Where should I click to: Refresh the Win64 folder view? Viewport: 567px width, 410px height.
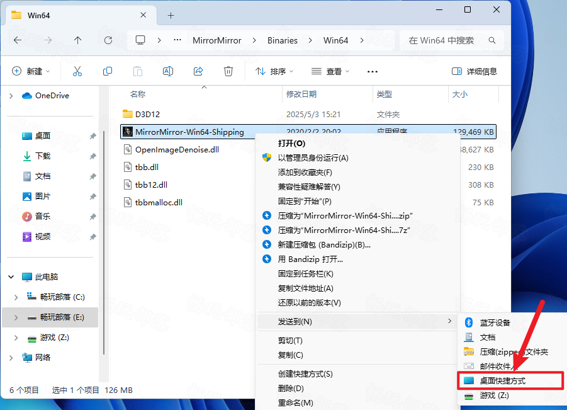[x=108, y=40]
